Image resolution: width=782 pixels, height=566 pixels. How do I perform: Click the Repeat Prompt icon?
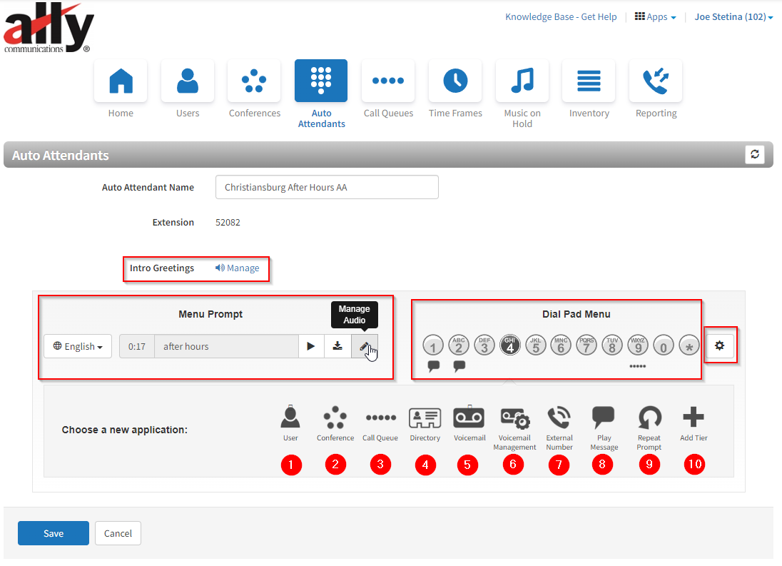649,418
